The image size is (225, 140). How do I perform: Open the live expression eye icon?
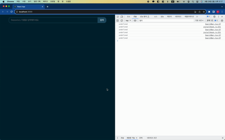coord(135,21)
